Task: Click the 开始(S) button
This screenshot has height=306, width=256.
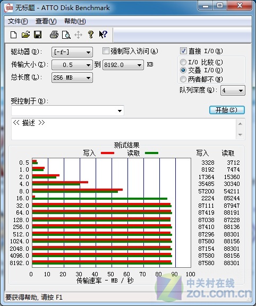Action: 227,110
